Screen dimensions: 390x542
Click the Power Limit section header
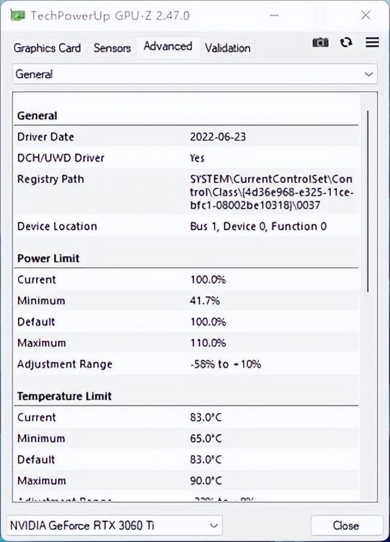pos(48,259)
